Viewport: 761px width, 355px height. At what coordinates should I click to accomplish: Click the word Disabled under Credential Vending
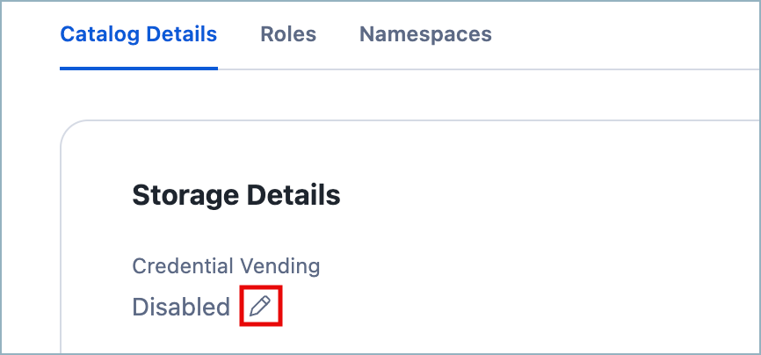[x=180, y=308]
